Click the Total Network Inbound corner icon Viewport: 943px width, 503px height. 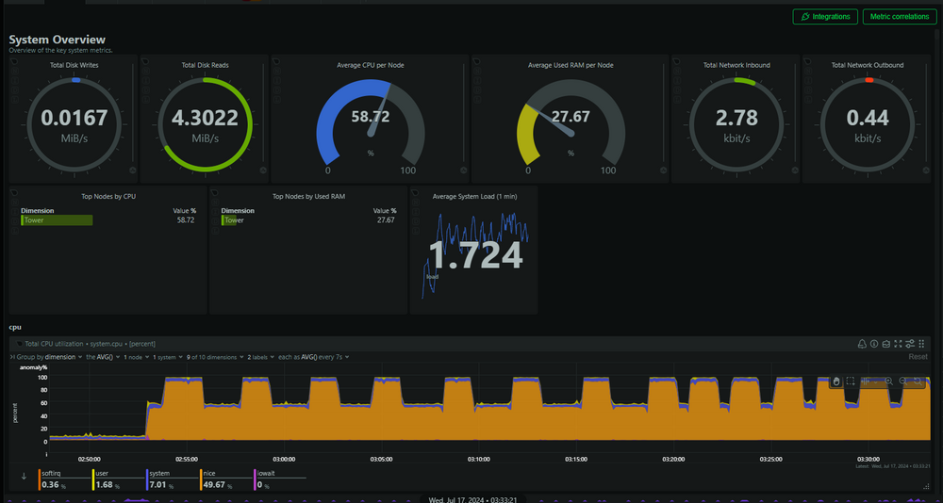pyautogui.click(x=677, y=61)
